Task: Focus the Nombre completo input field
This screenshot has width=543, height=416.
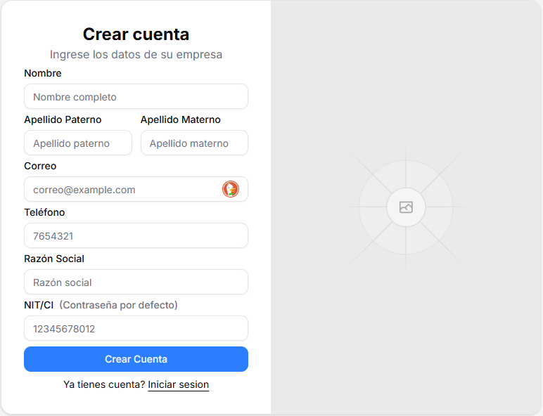Action: [x=136, y=97]
